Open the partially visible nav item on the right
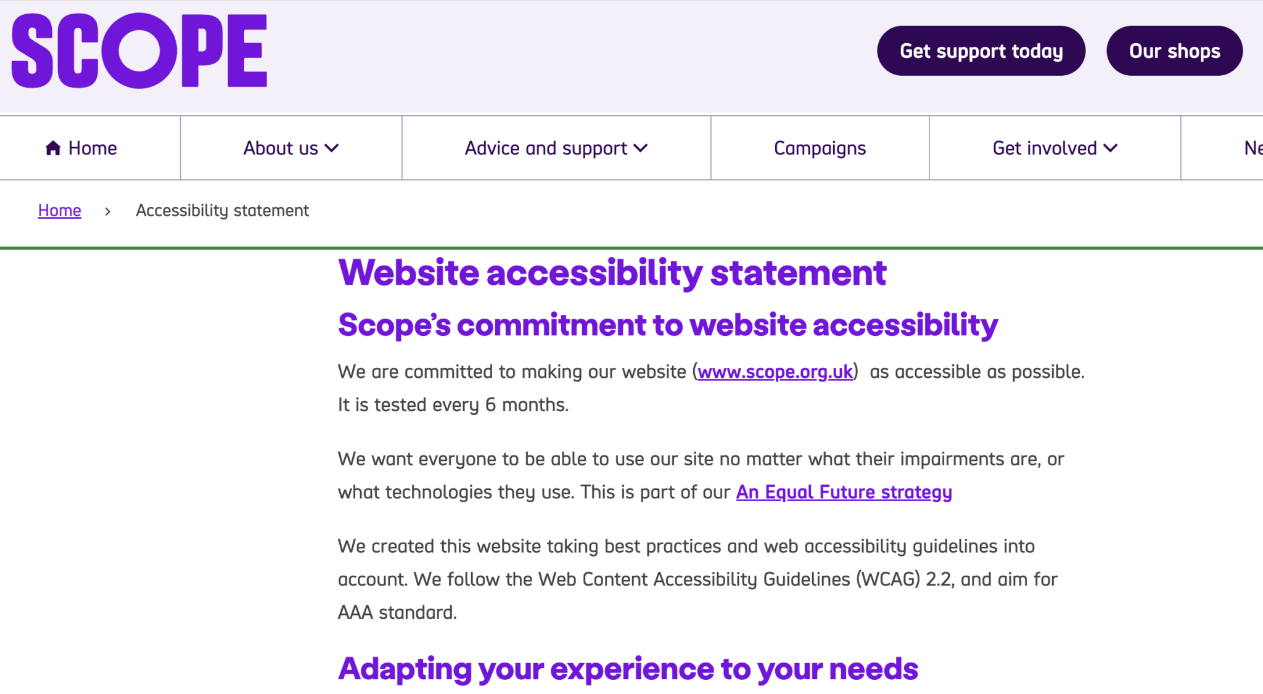Image resolution: width=1263 pixels, height=694 pixels. point(1252,147)
